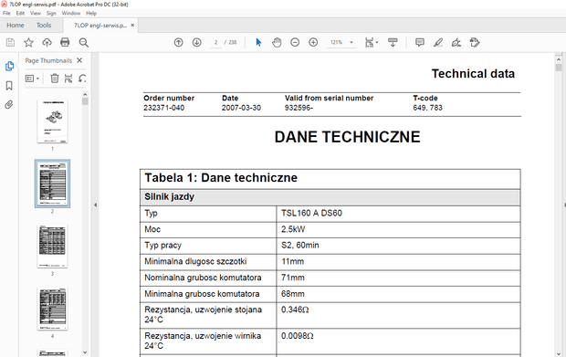Image resolution: width=566 pixels, height=357 pixels.
Task: Select the arrow selection tool
Action: pos(258,43)
